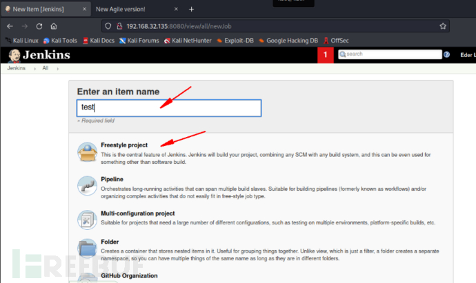476x283 pixels.
Task: Choose Folder title
Action: (x=110, y=242)
